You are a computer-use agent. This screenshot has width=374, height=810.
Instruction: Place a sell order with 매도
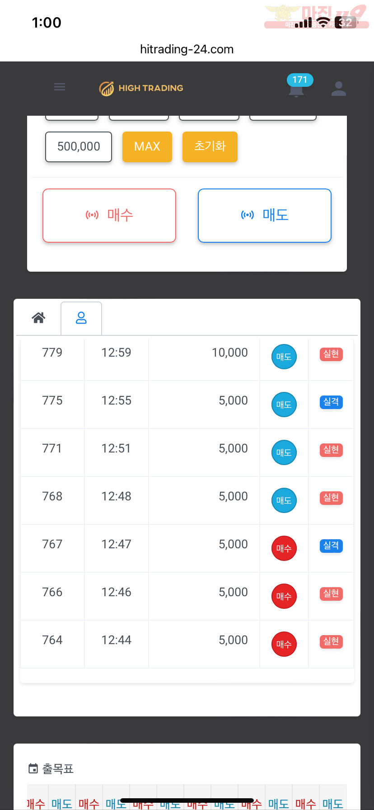(265, 216)
